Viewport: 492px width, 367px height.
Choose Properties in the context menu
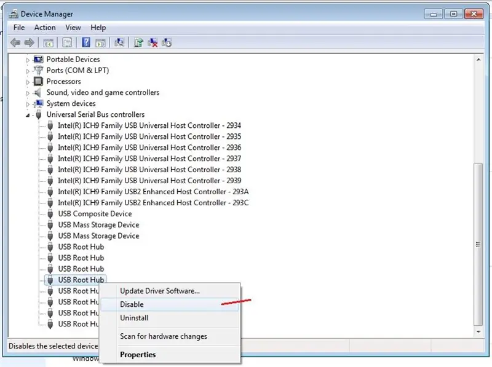[170, 355]
